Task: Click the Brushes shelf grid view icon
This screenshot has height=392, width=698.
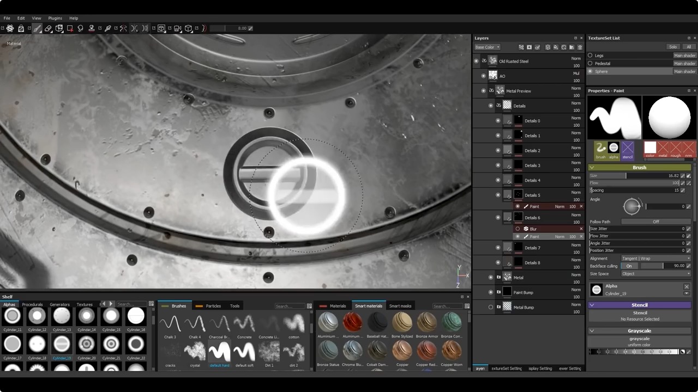Action: tap(309, 306)
